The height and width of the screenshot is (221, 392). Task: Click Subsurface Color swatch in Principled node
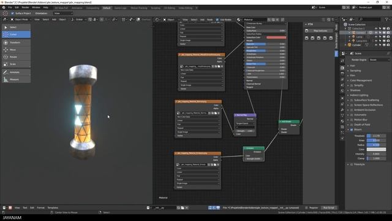click(276, 37)
